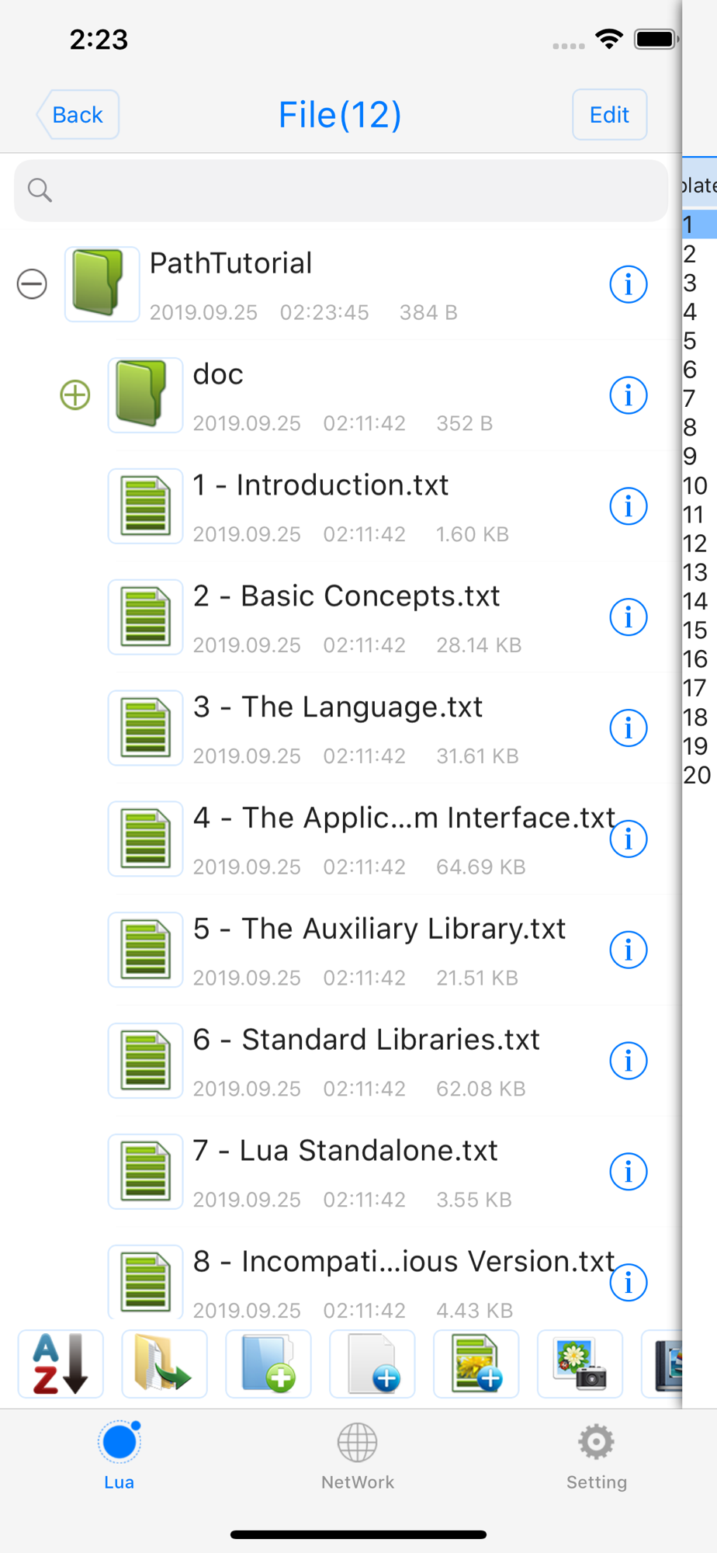Click the move folder icon with green arrow
Screen dimensions: 717x1553
(x=165, y=1364)
